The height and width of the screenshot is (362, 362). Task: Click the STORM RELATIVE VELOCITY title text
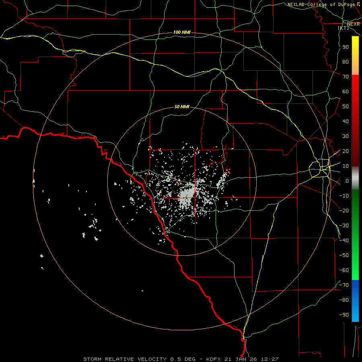coord(124,359)
